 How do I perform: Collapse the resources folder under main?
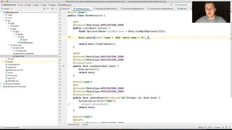(x=8, y=45)
